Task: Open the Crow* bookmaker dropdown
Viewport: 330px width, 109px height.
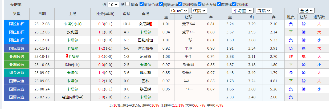Action: click(179, 11)
